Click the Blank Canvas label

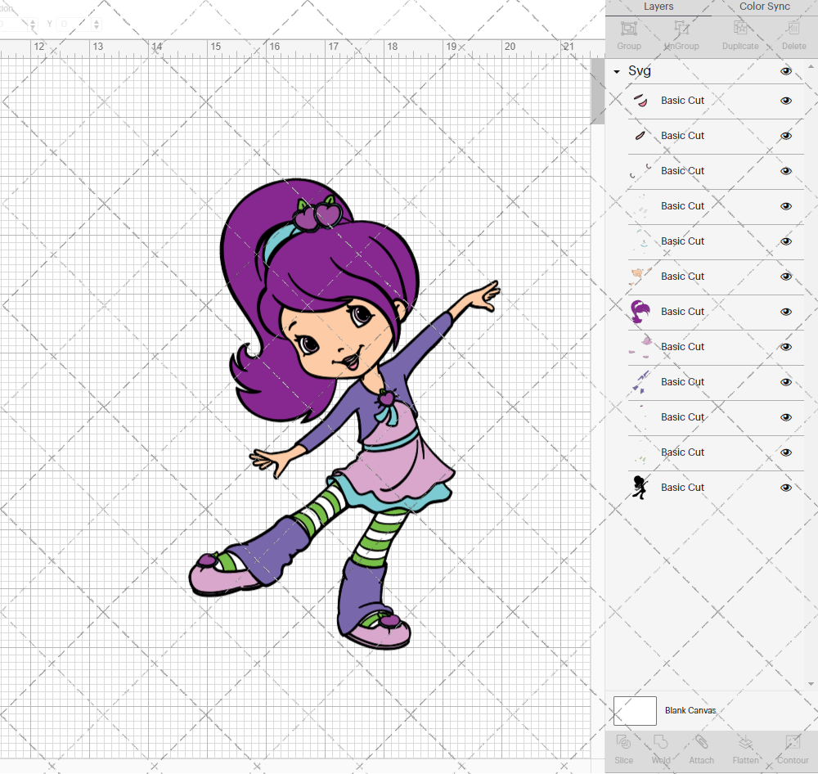[x=690, y=710]
